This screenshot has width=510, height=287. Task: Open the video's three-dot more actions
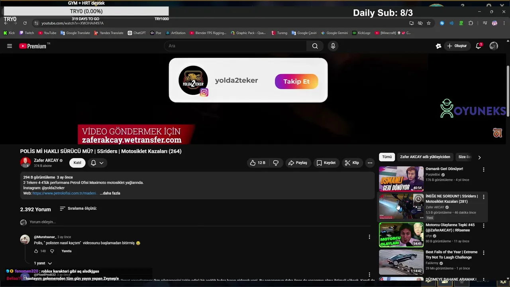[x=370, y=163]
